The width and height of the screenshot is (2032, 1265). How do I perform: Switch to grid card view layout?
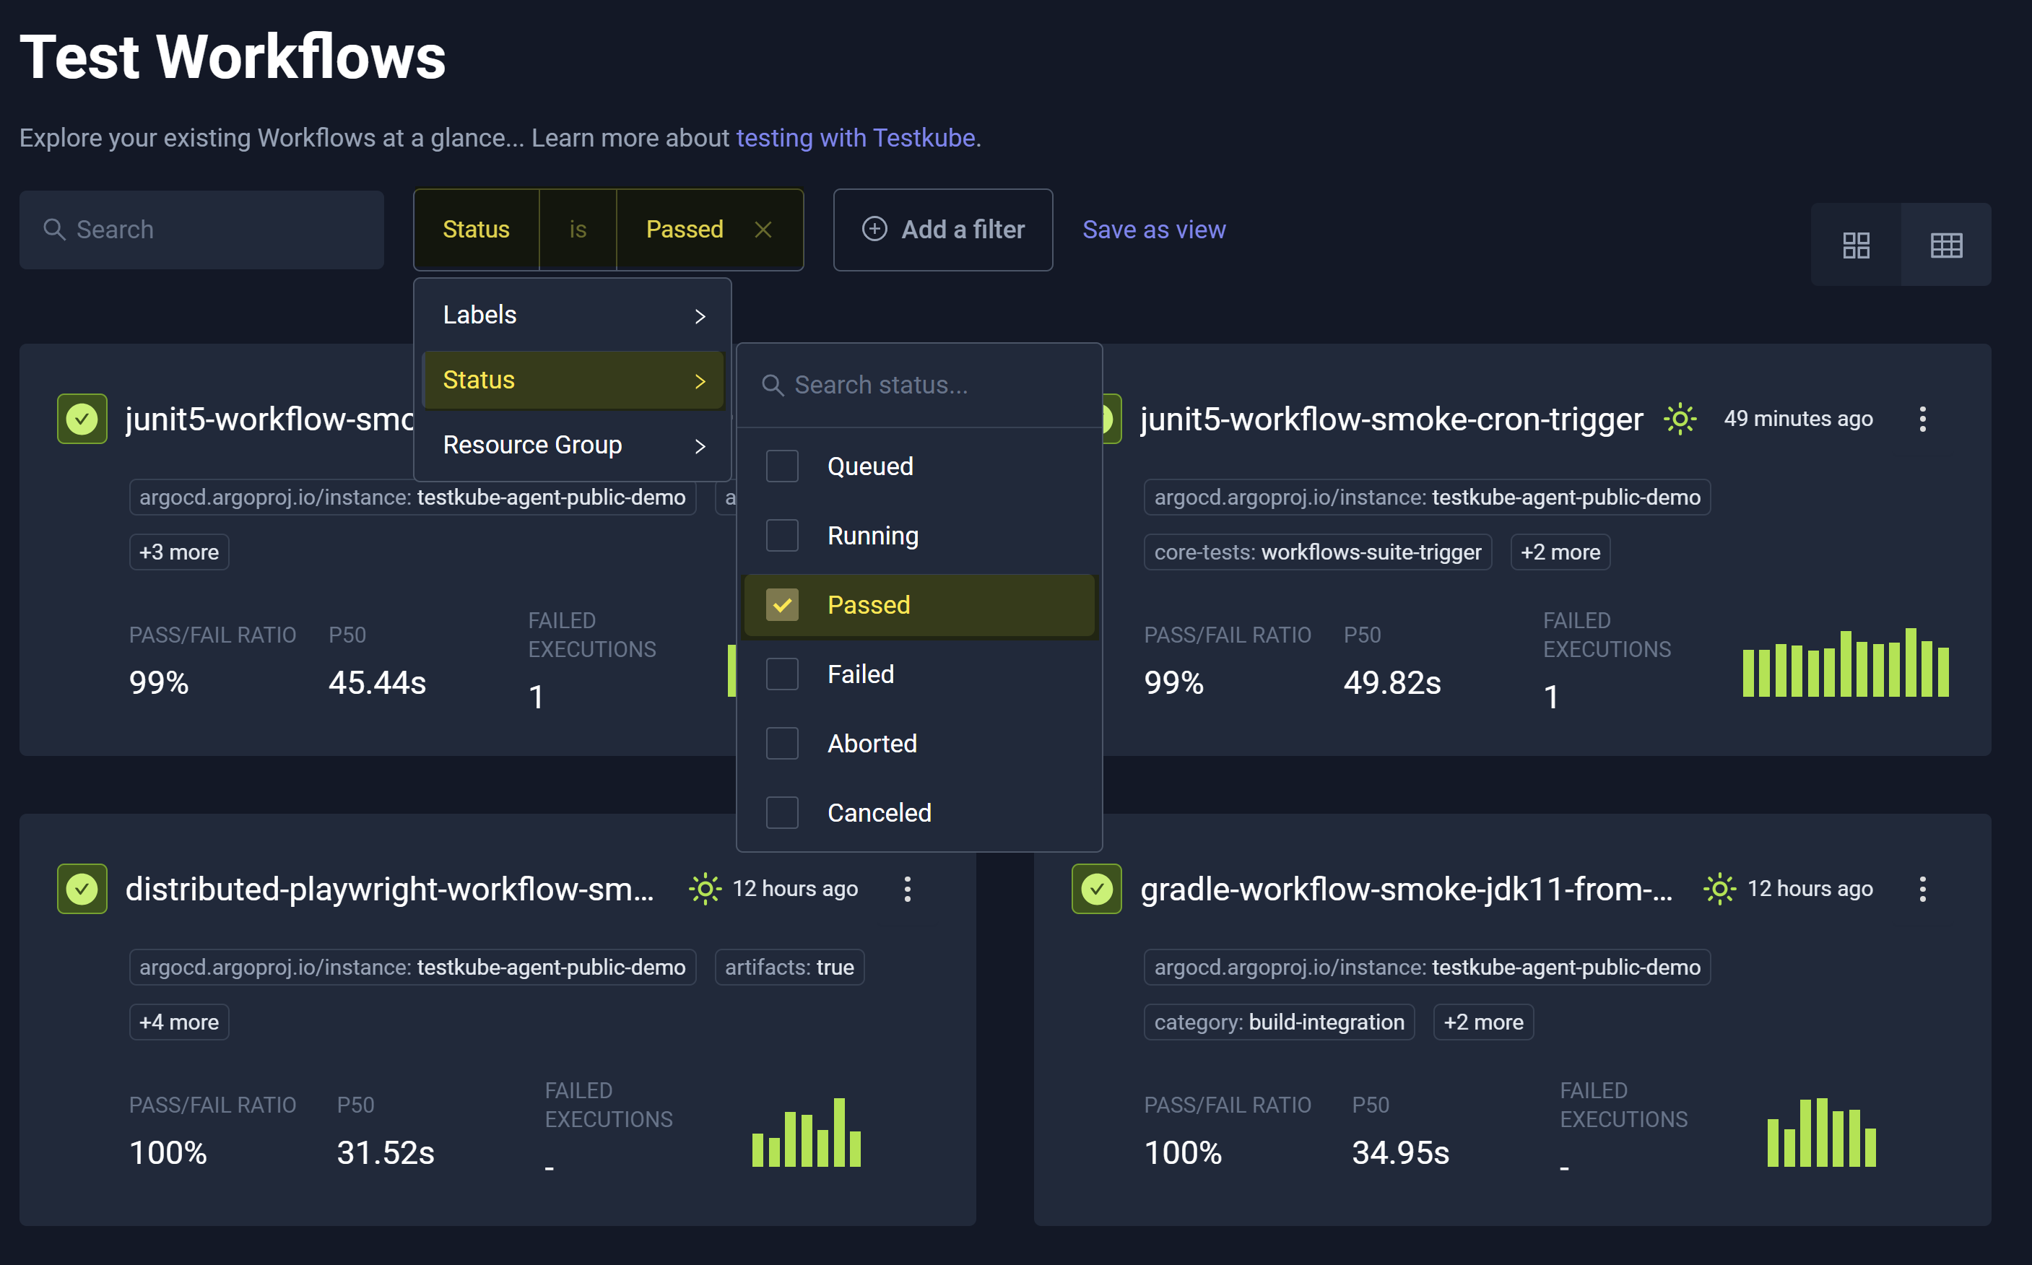pyautogui.click(x=1857, y=244)
